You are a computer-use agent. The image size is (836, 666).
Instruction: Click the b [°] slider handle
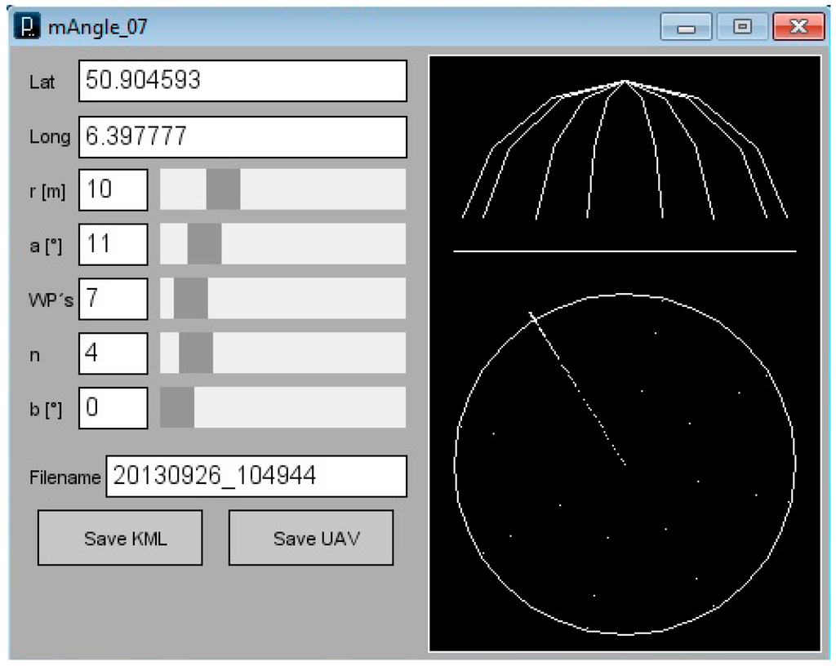[177, 407]
